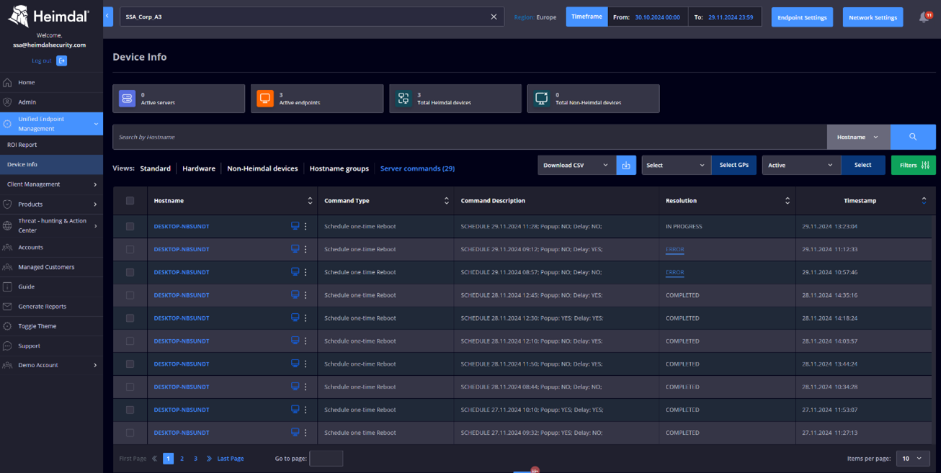Viewport: 941px width, 473px height.
Task: Switch to the Standard view
Action: coord(155,168)
